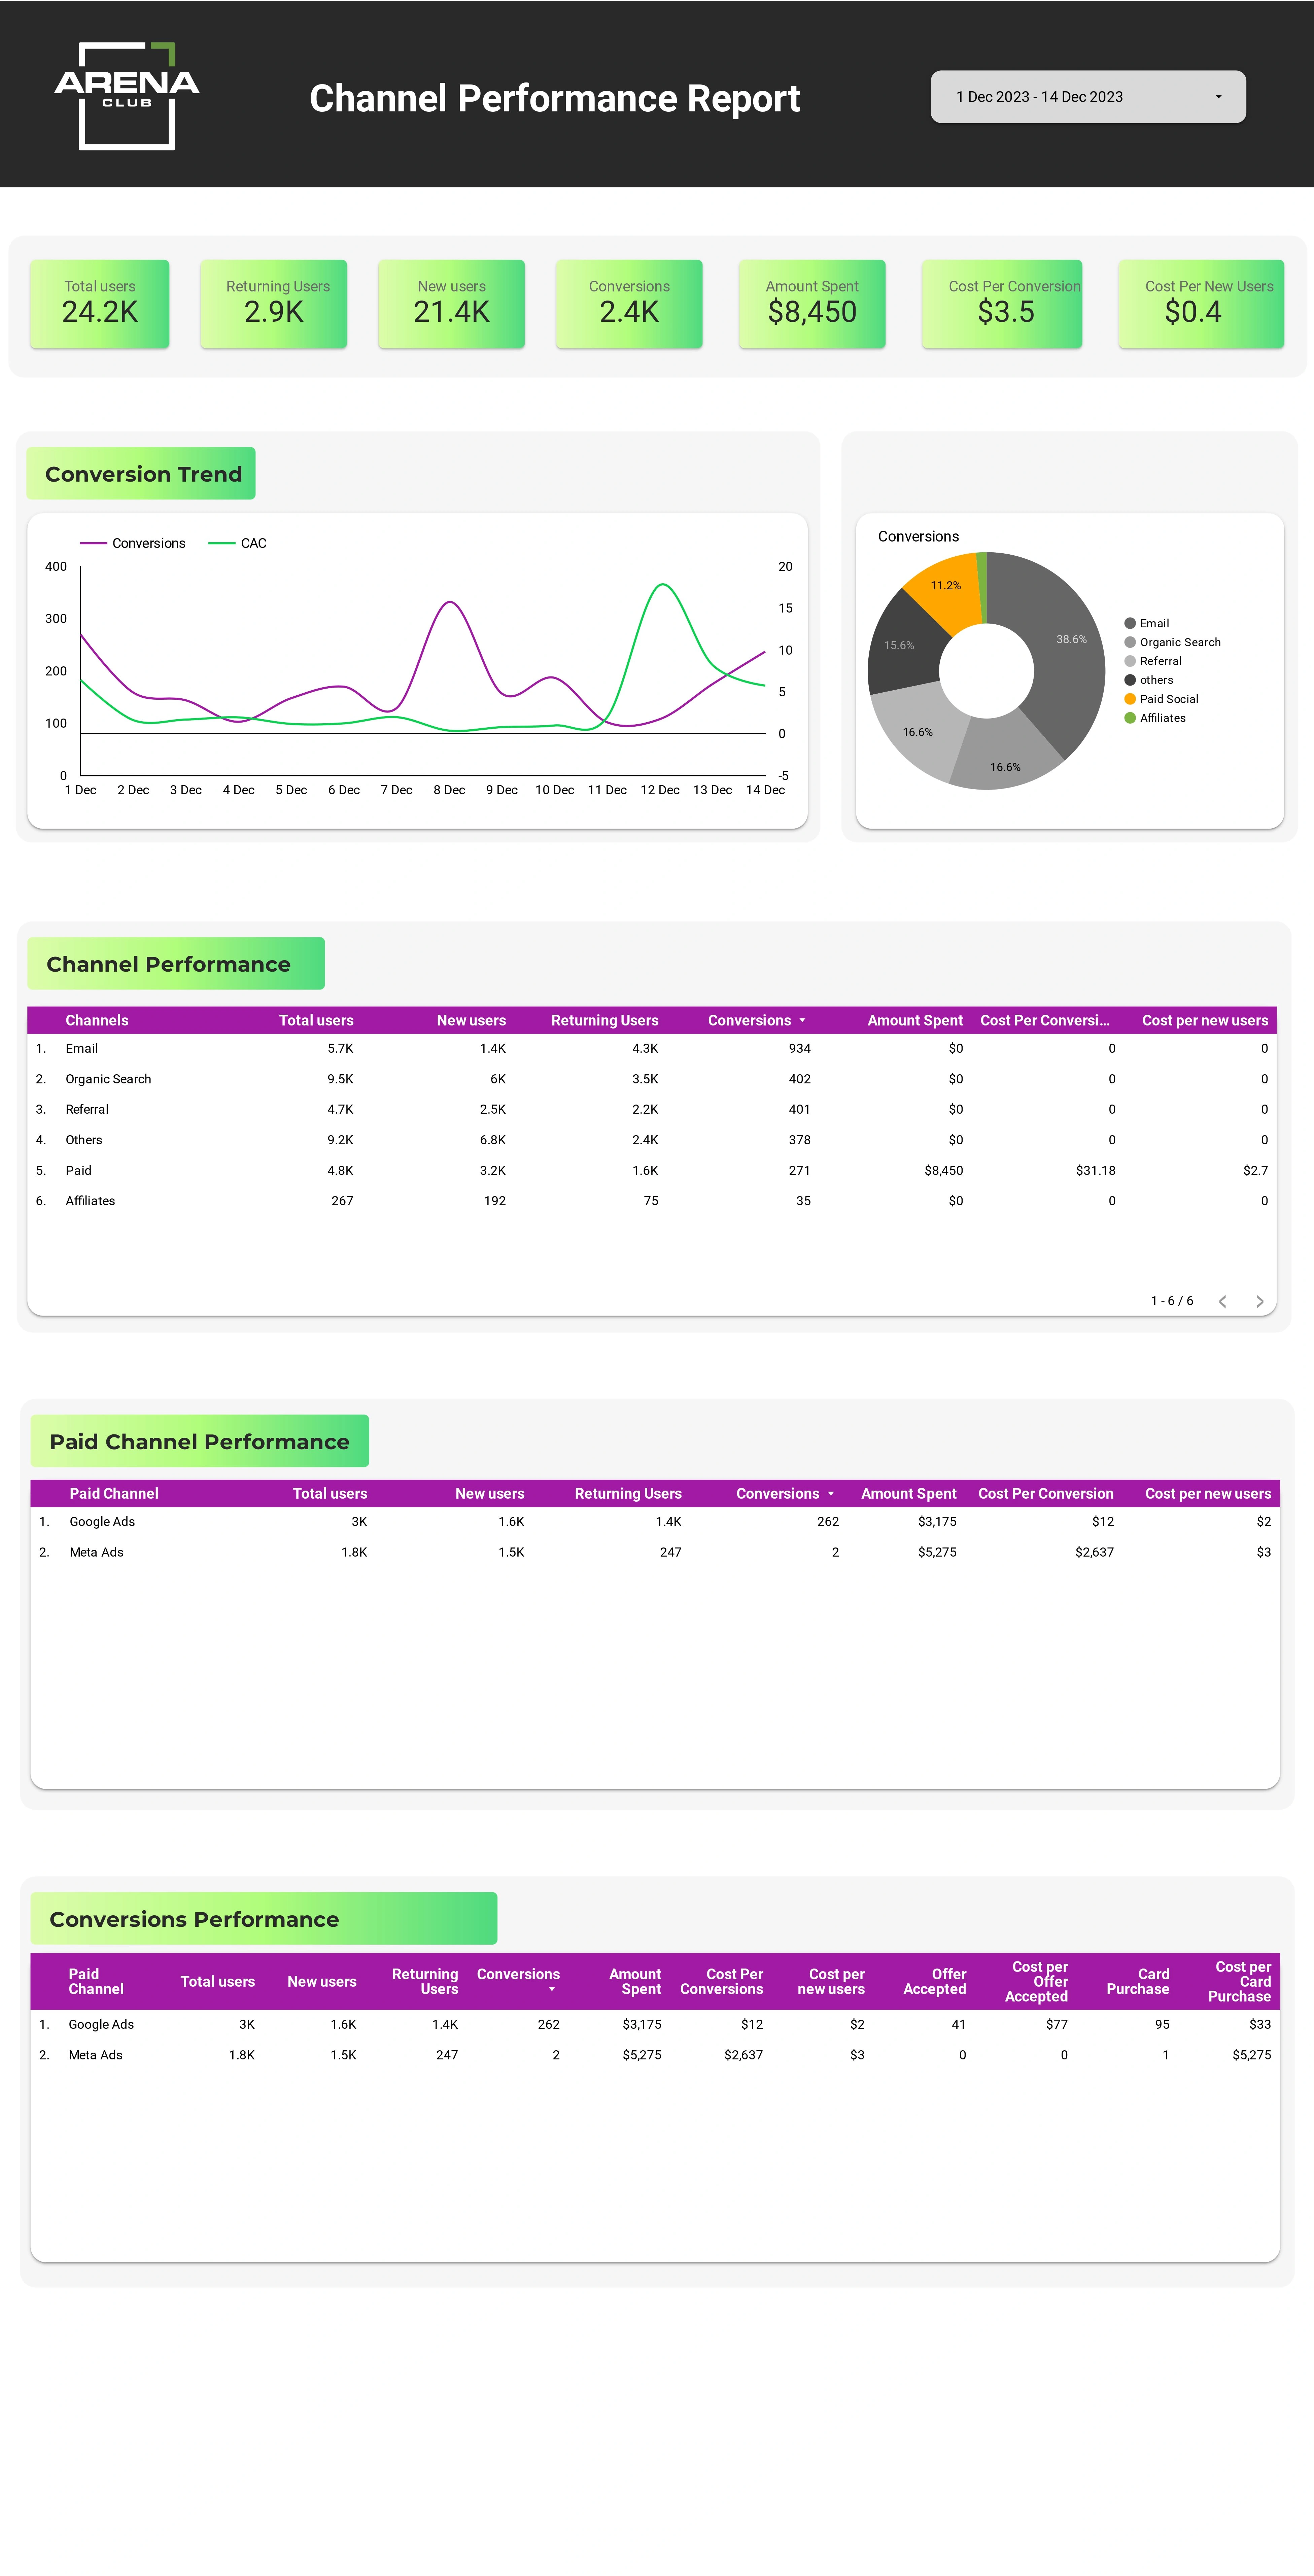Select the Organic Search channel row
The height and width of the screenshot is (2576, 1314).
652,1079
